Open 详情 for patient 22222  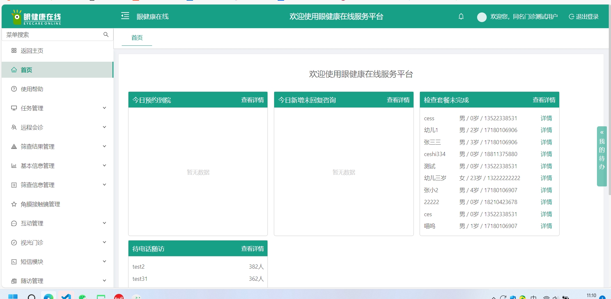546,202
